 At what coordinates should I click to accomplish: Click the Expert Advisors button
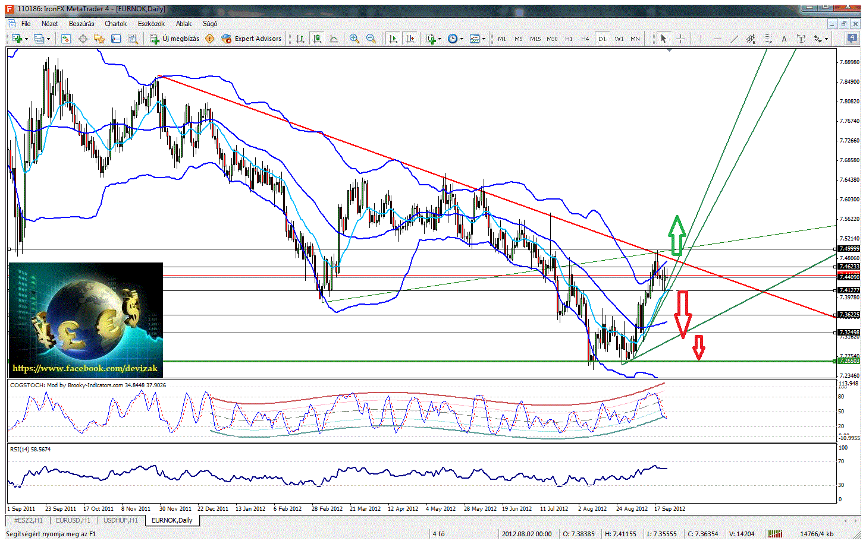click(251, 39)
